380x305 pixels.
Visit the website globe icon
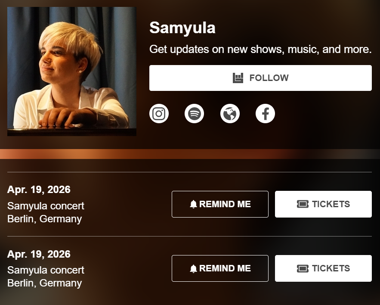click(230, 114)
